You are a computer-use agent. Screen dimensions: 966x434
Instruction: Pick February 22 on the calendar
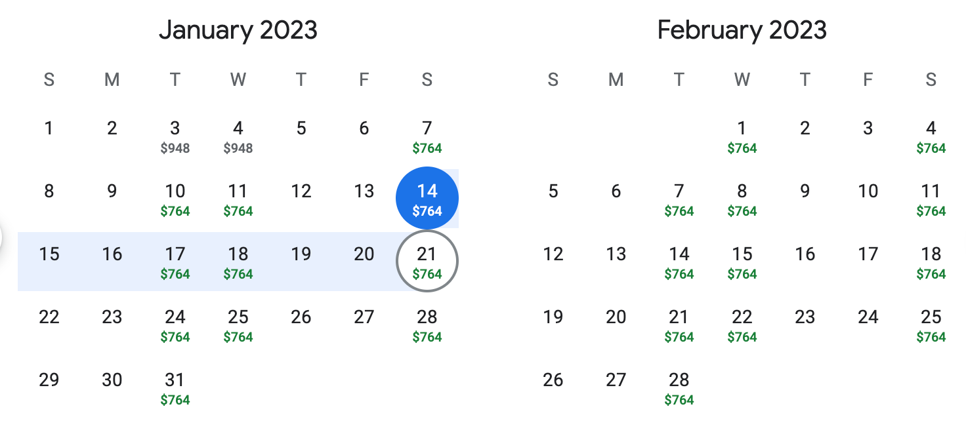(742, 325)
